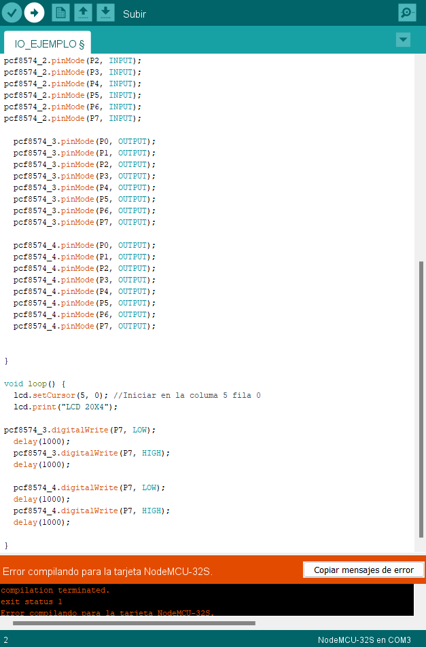
Task: Click the console's horizontal scrollbar
Action: click(134, 623)
